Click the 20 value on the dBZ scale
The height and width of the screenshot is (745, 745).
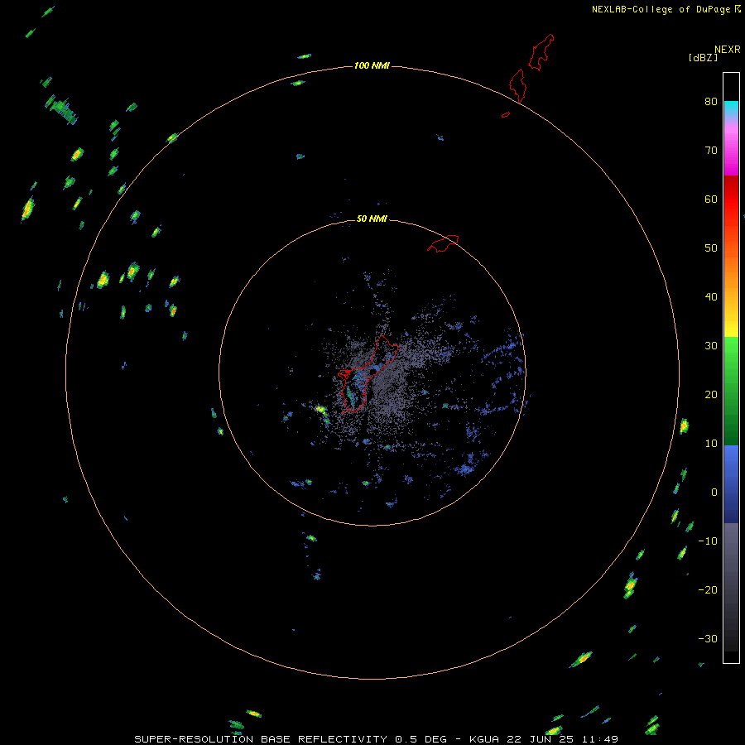point(711,395)
